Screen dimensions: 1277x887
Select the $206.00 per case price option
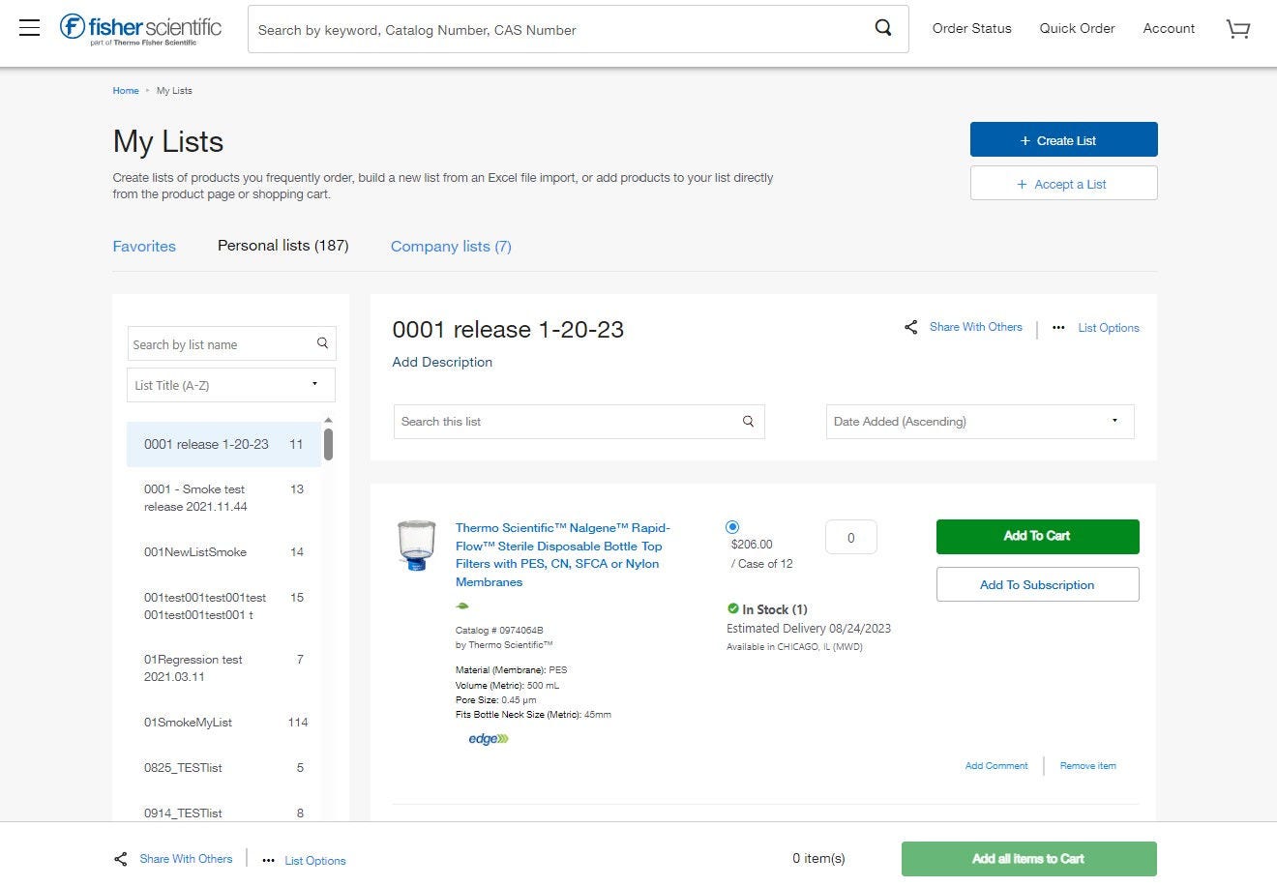pyautogui.click(x=732, y=526)
